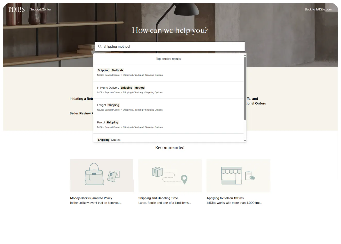
Task: Click the 'Recommended' section heading
Action: point(170,148)
